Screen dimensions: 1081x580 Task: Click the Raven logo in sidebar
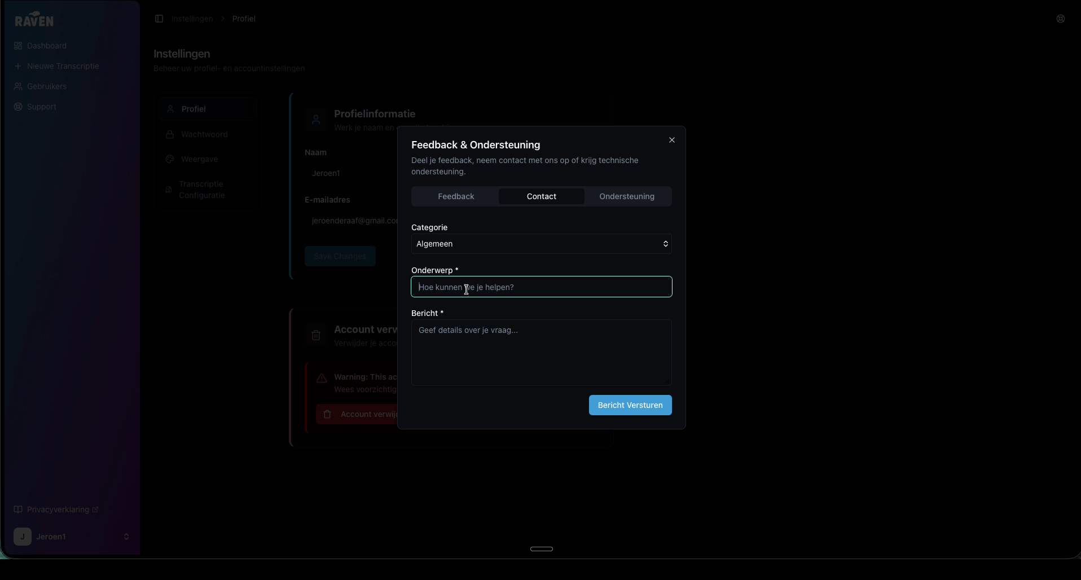34,20
